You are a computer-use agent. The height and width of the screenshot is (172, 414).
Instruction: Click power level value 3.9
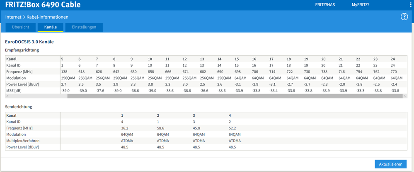pyautogui.click(x=116, y=84)
